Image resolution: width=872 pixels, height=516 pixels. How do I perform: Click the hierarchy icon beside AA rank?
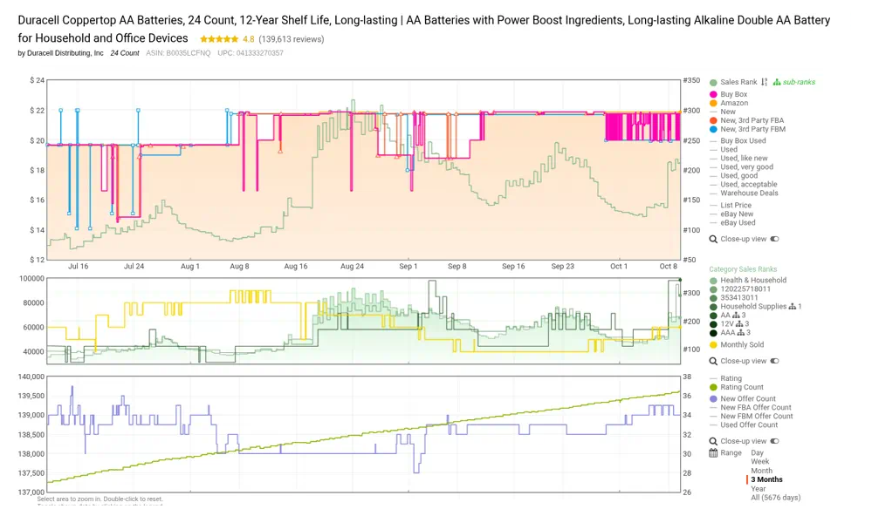pos(737,316)
